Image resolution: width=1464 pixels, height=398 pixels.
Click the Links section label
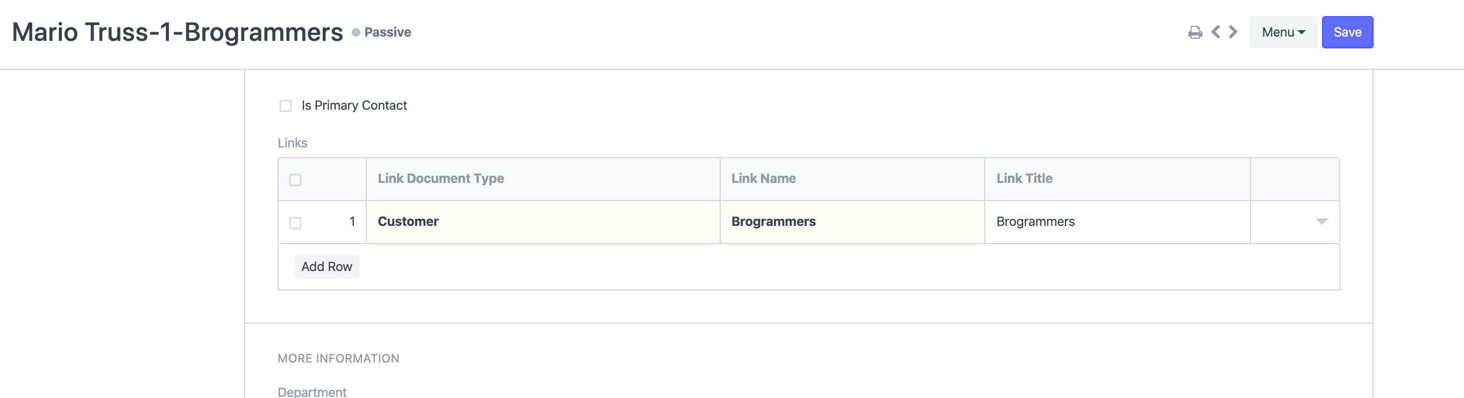coord(292,143)
